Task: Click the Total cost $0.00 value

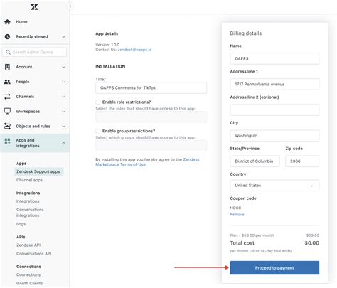Action: tap(311, 243)
